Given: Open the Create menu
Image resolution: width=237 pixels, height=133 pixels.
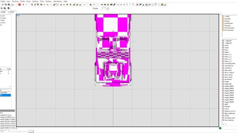Looking at the screenshot, I should click(x=3, y=1).
